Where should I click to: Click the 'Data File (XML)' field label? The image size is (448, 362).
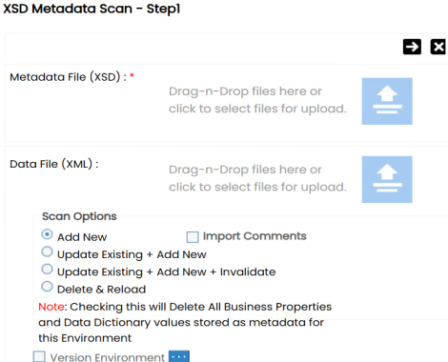[51, 164]
